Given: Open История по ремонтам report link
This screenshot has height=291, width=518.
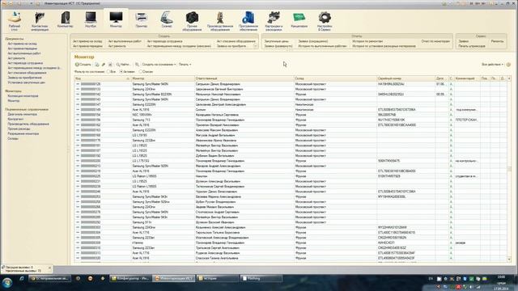Looking at the screenshot, I should tap(367, 41).
